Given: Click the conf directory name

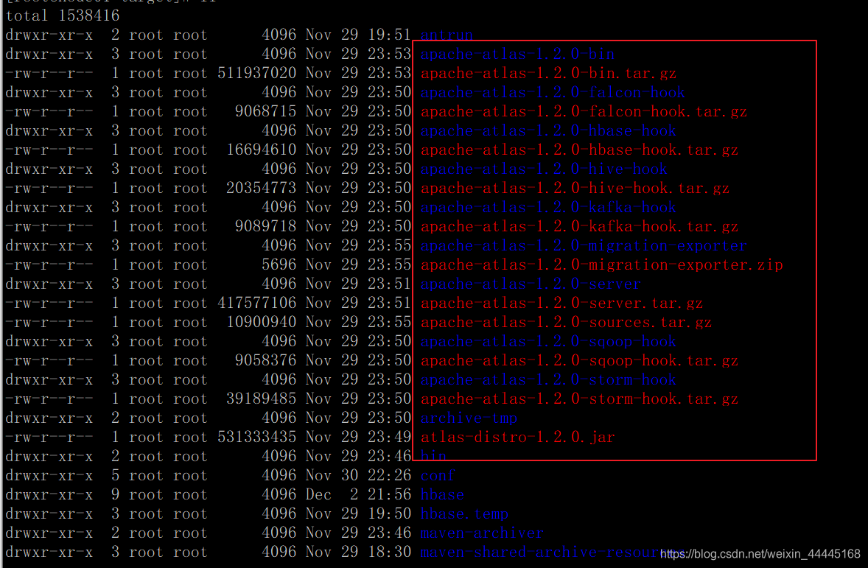Looking at the screenshot, I should tap(438, 476).
